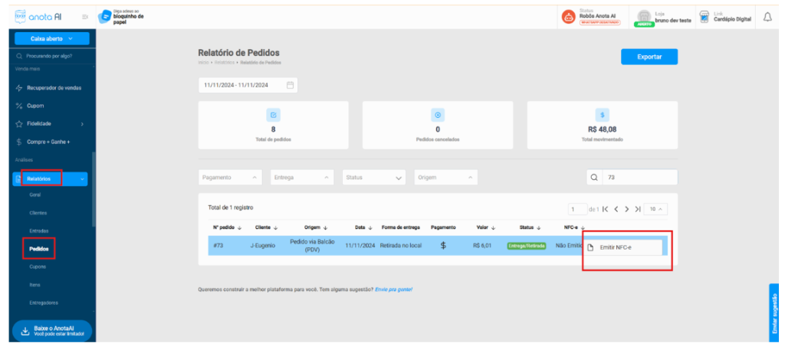Open Clientes report in sidebar

[38, 212]
